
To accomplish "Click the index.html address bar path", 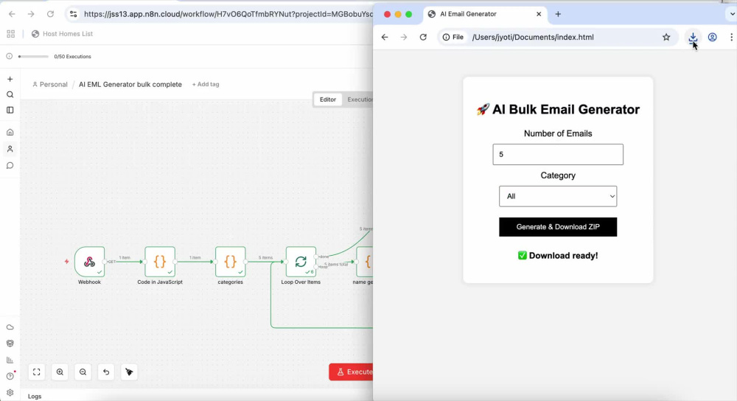I will [533, 37].
